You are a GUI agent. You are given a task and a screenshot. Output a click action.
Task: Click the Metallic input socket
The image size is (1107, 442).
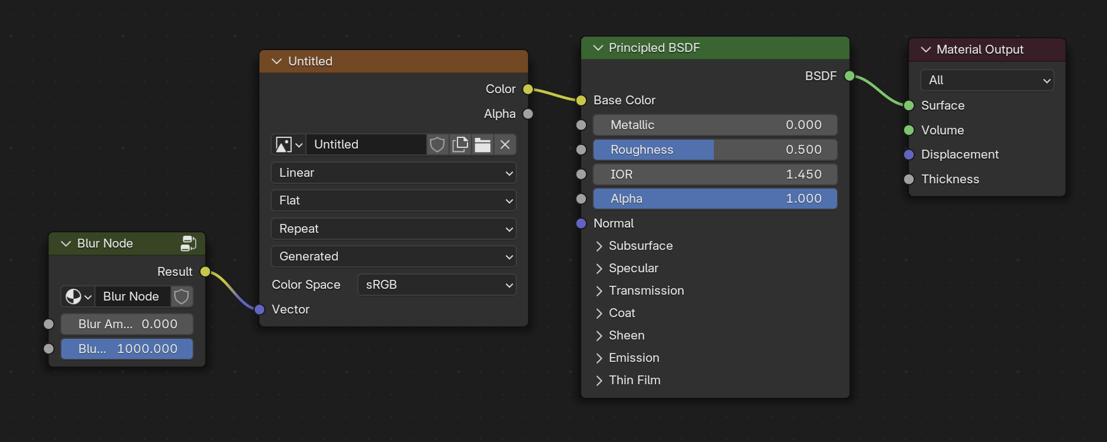pyautogui.click(x=581, y=125)
